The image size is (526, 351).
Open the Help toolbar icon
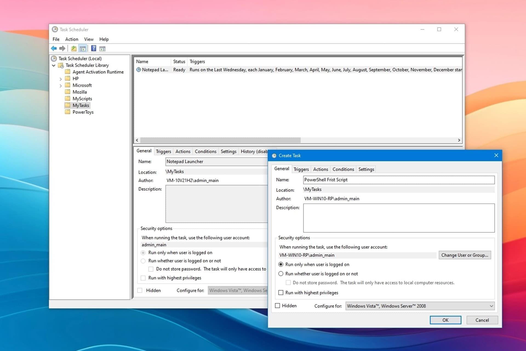[x=94, y=49]
